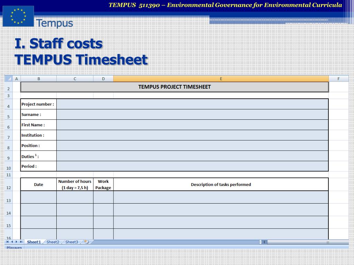Select column C header

[x=75, y=79]
